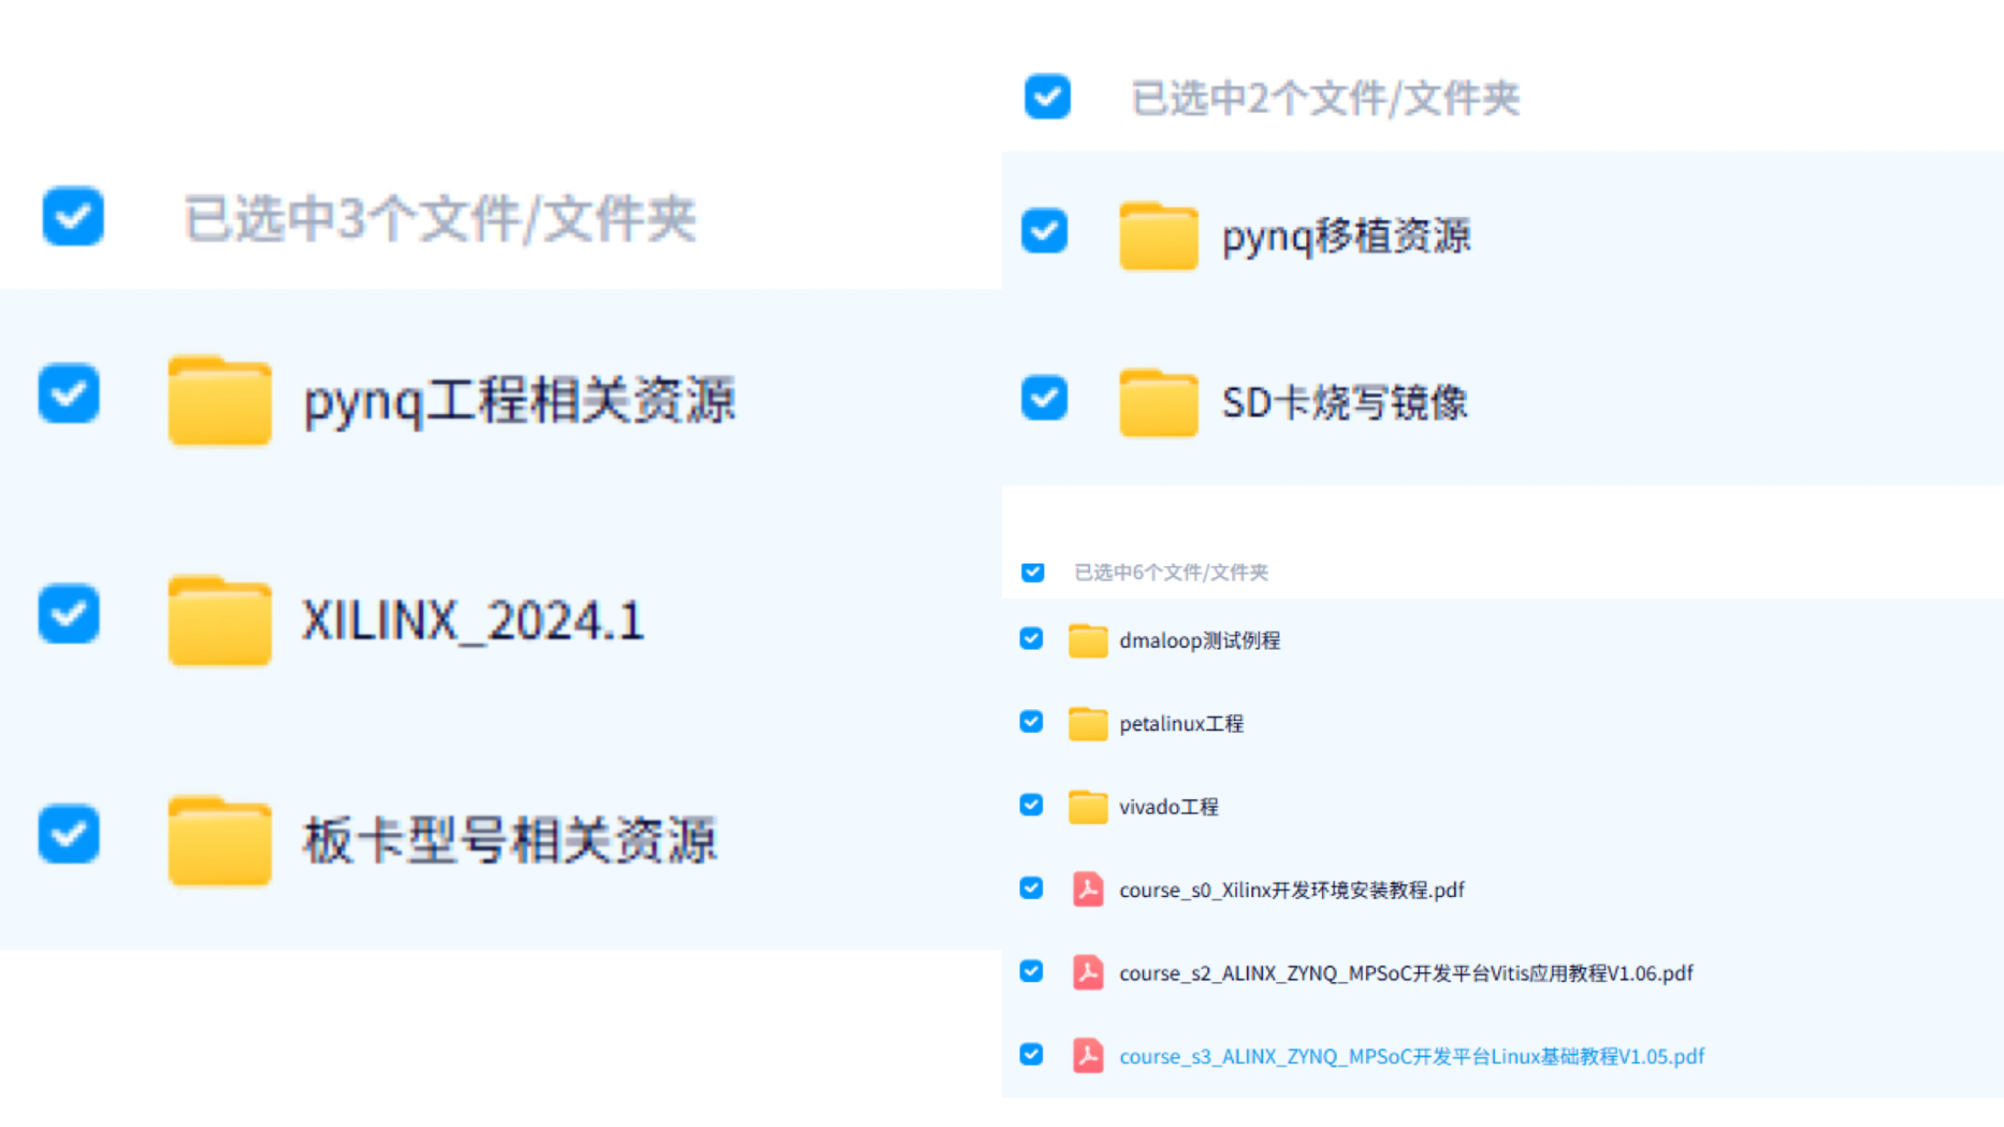Screen dimensions: 2004x1127
Task: Open the pynq移植资源 folder icon
Action: (x=1158, y=235)
